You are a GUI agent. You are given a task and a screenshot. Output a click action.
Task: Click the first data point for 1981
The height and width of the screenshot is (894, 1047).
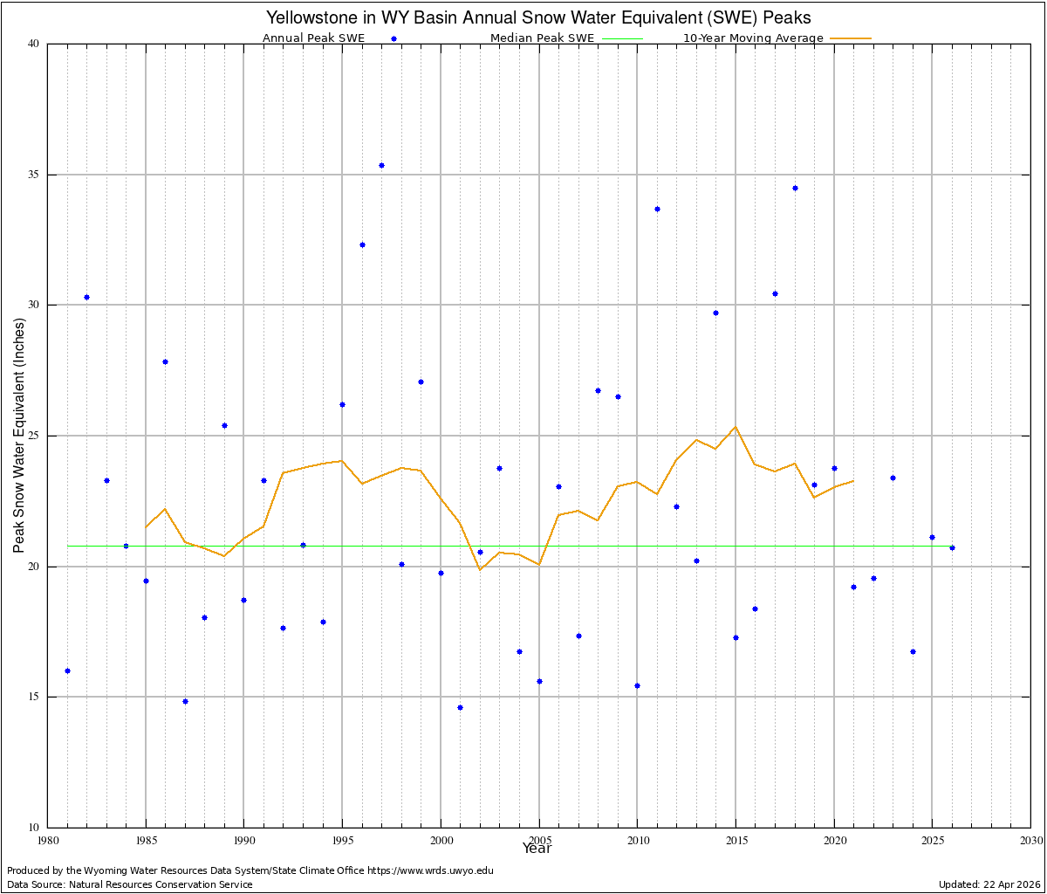pos(67,670)
